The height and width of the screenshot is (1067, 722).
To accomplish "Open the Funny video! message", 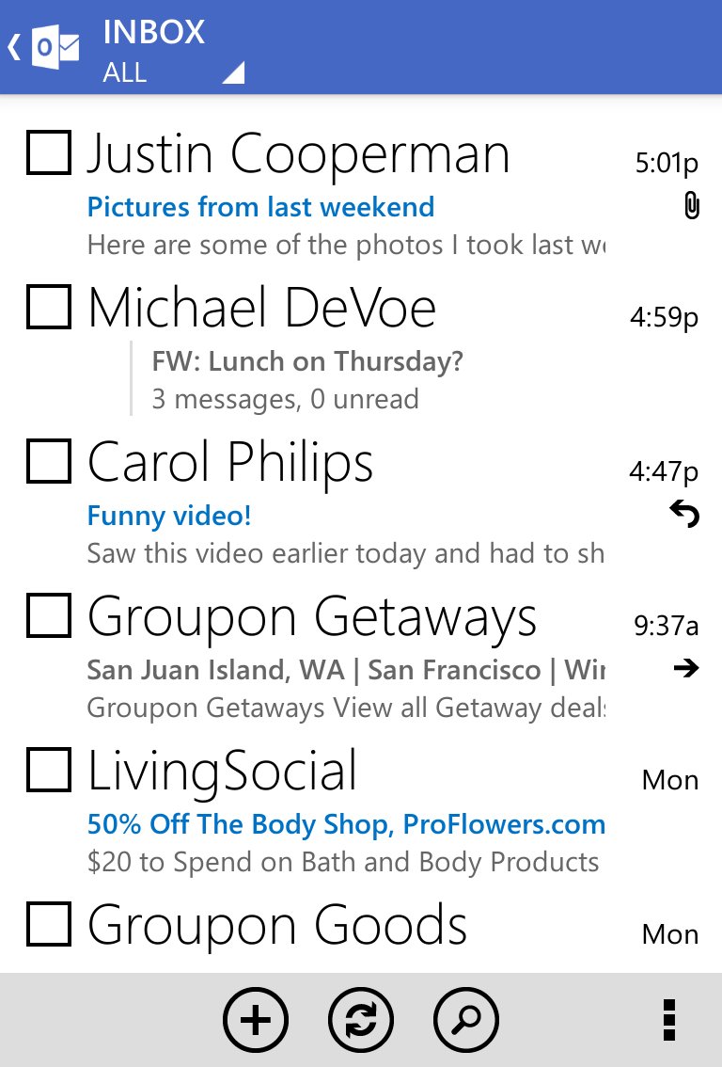I will [169, 516].
